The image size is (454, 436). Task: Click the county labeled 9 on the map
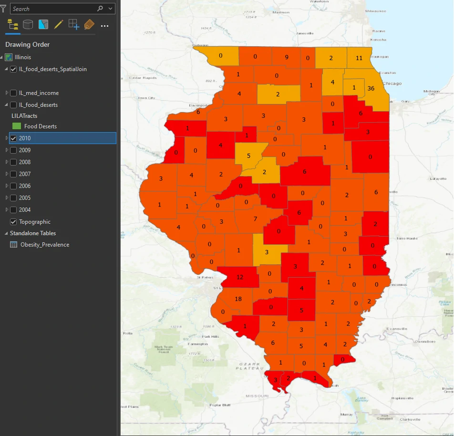287,57
